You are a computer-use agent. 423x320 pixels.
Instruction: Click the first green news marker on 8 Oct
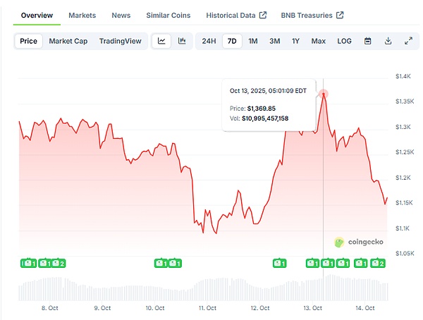(28, 264)
